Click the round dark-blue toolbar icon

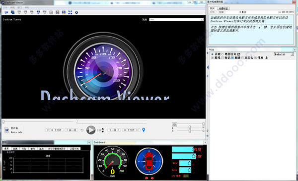(x=76, y=12)
